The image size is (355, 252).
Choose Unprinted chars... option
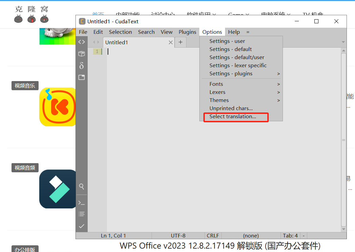pos(241,108)
